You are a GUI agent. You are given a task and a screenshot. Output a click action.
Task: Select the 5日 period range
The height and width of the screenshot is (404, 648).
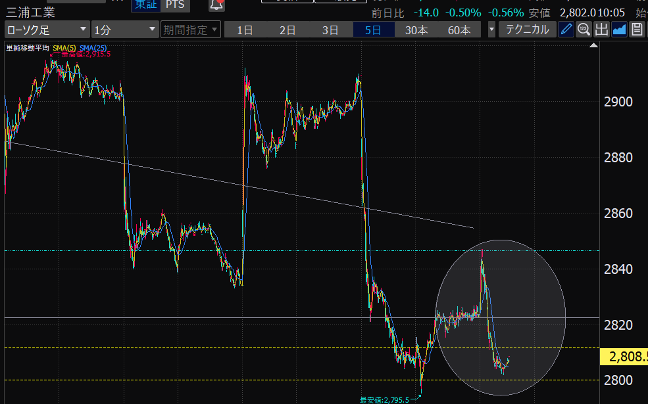coord(373,30)
